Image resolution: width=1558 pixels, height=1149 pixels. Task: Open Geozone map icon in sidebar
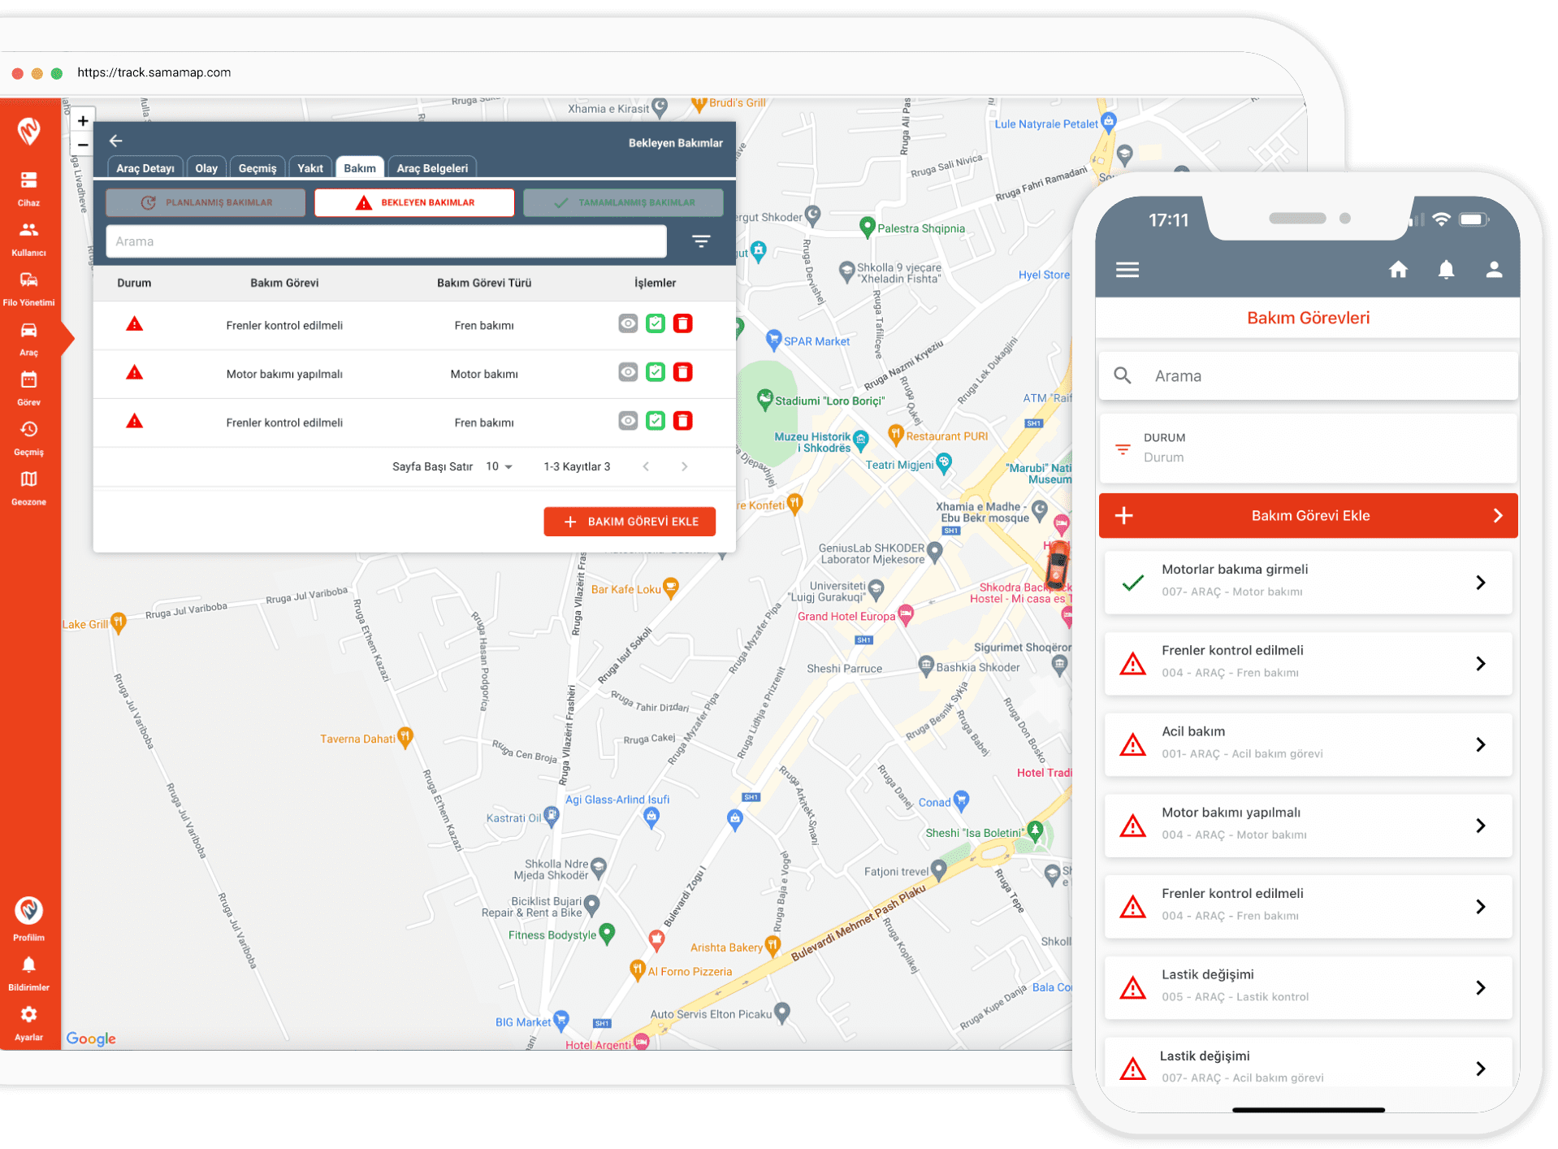[x=29, y=488]
